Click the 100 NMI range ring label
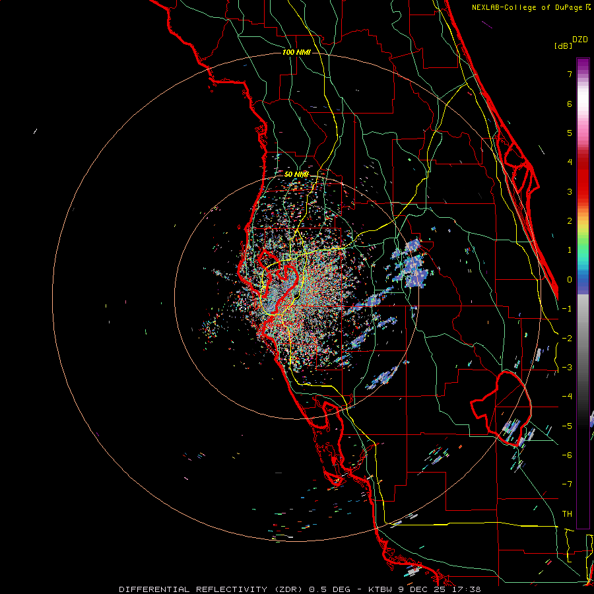The width and height of the screenshot is (594, 594). coord(296,52)
